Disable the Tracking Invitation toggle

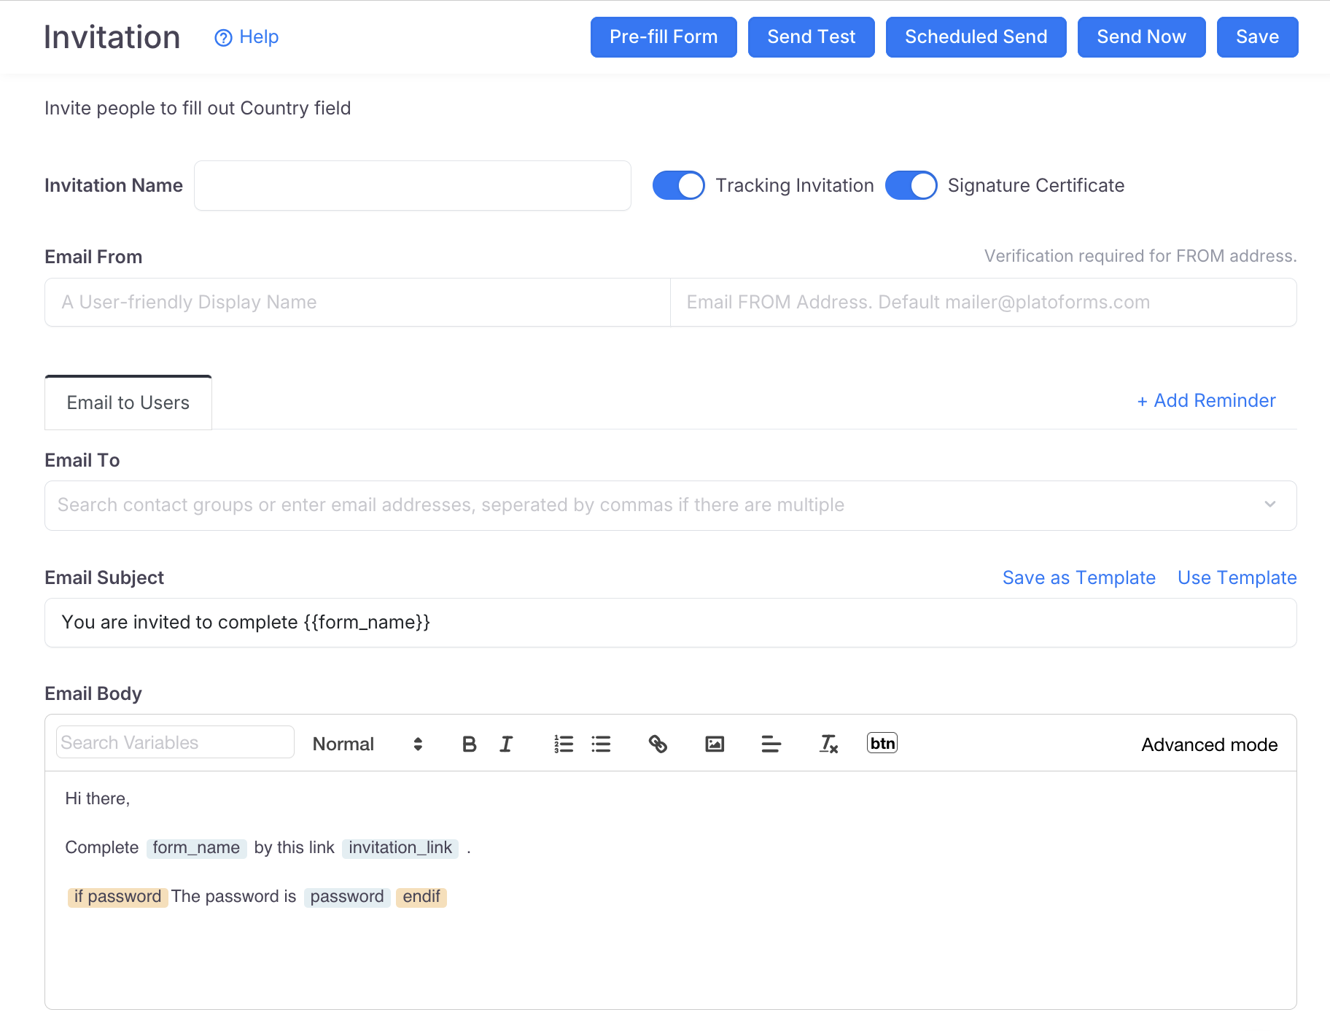pos(678,185)
